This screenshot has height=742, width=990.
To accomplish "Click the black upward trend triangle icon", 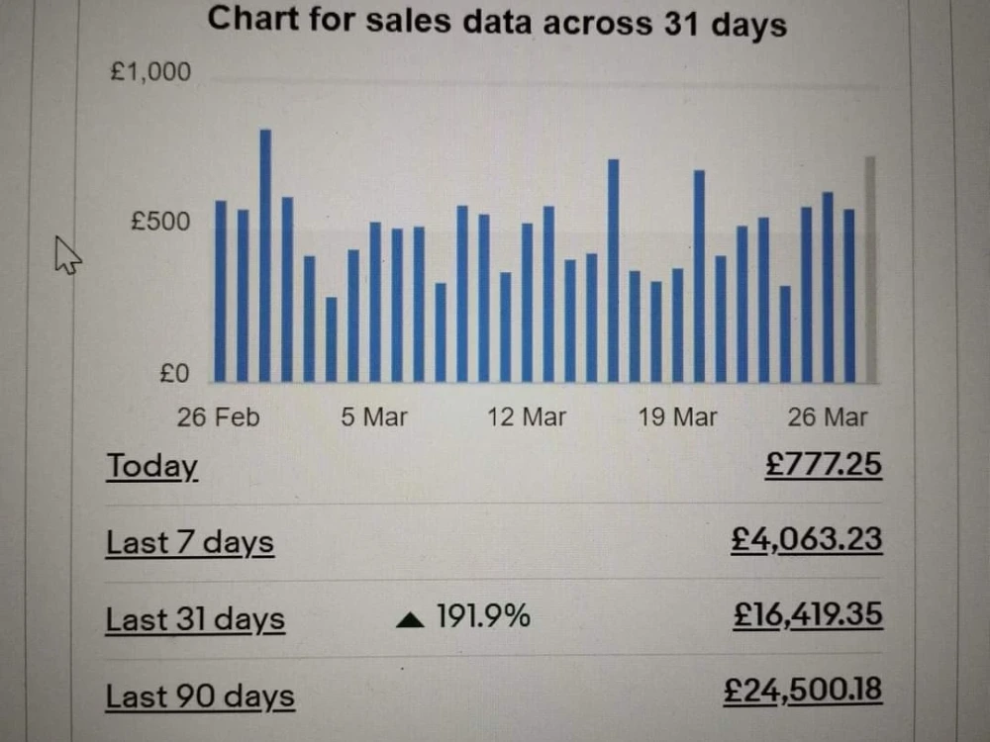I will 410,620.
